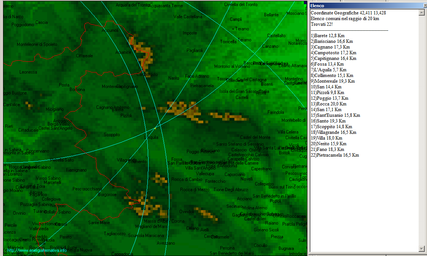Click the 'Ovindoli' label on the map
This screenshot has height=256, width=427.
tap(187, 211)
